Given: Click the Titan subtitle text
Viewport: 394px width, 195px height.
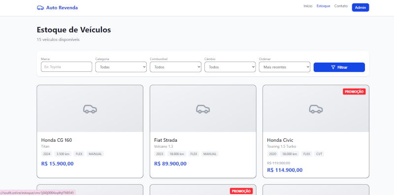Looking at the screenshot, I should tap(45, 146).
